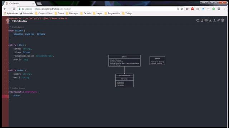
Task: View site security info 'Es seguro' padlock
Action: click(x=25, y=9)
